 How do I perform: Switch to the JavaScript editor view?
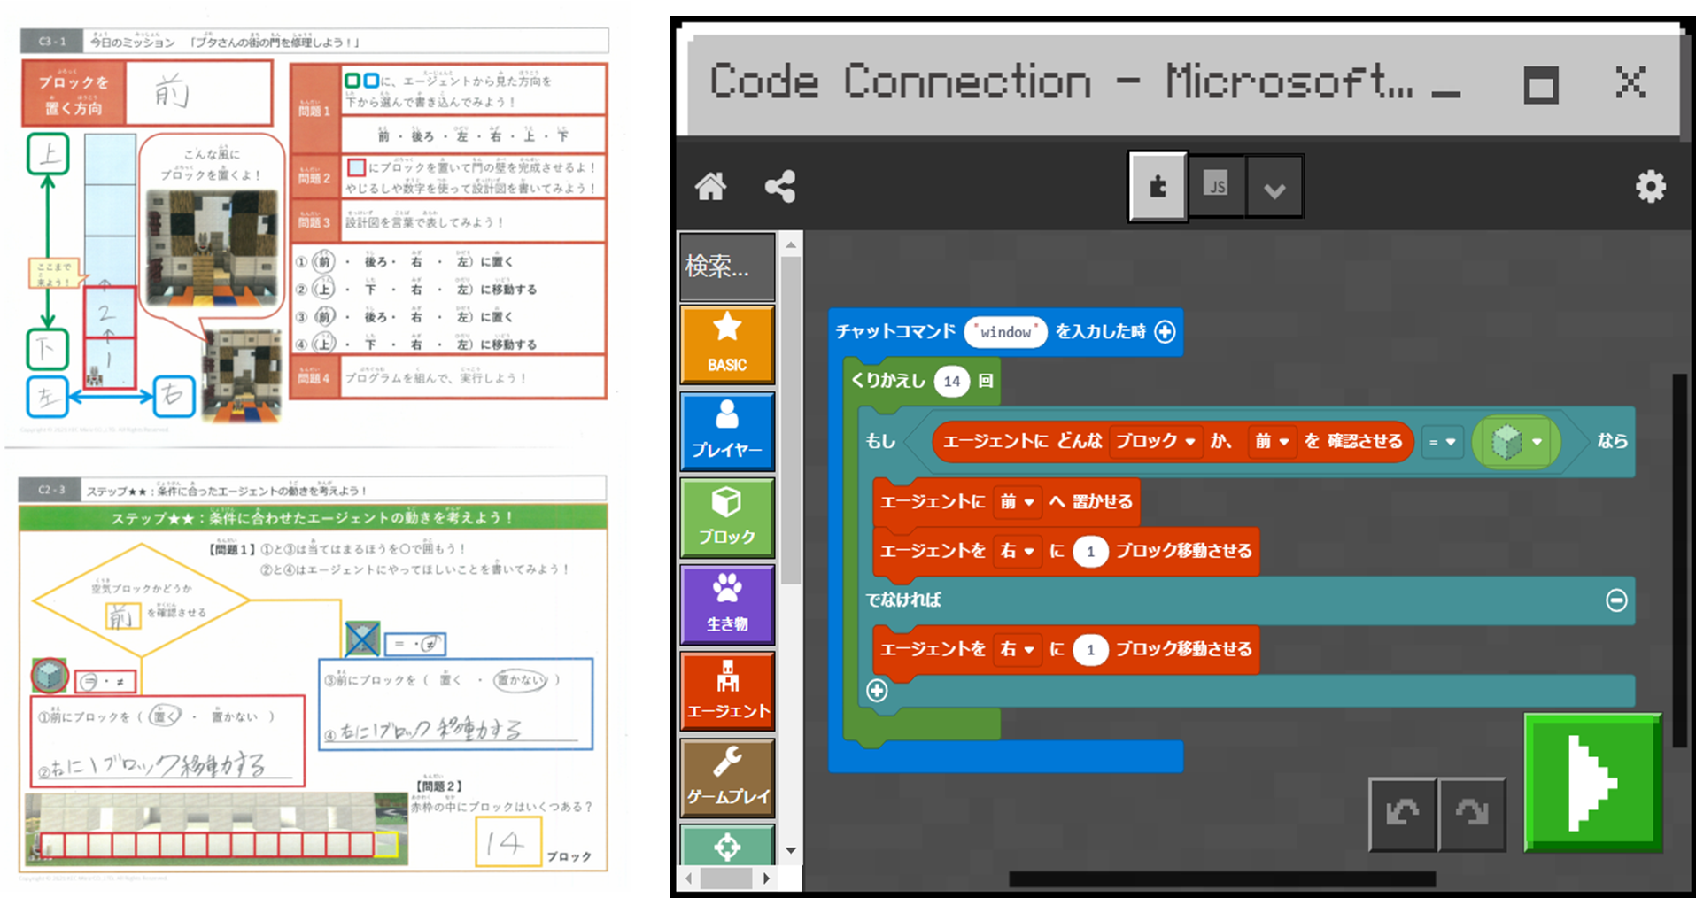(1216, 186)
